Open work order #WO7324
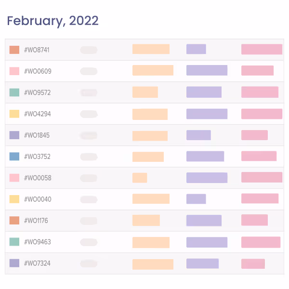The image size is (289, 289). click(x=37, y=263)
